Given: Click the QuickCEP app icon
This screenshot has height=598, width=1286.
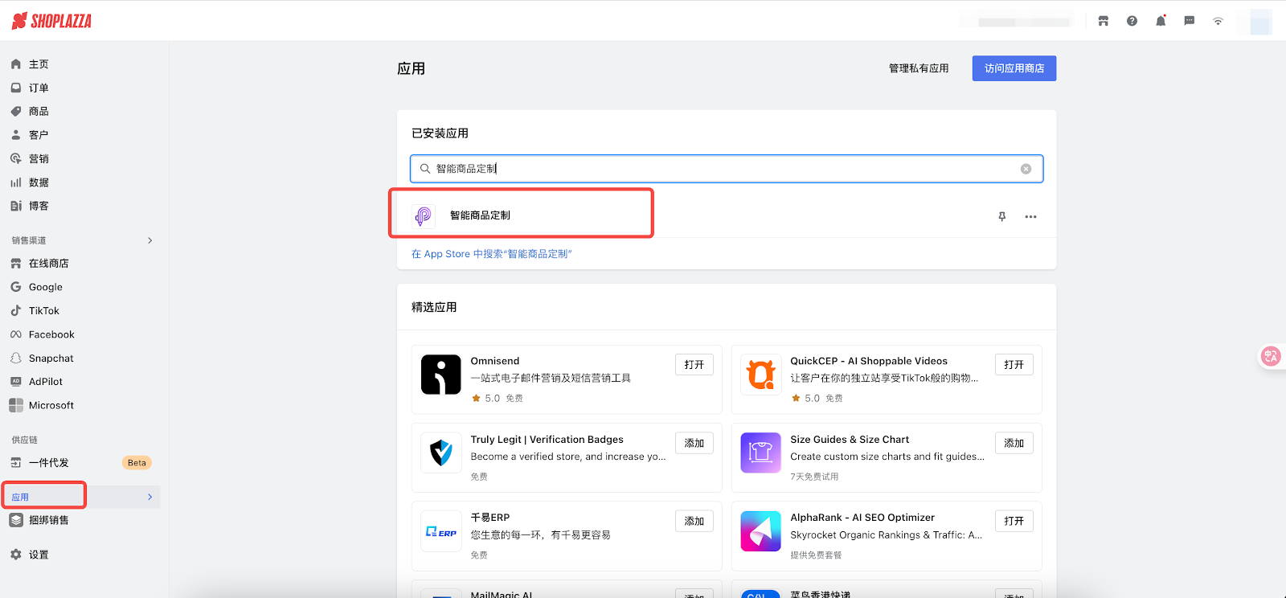Looking at the screenshot, I should pyautogui.click(x=761, y=375).
